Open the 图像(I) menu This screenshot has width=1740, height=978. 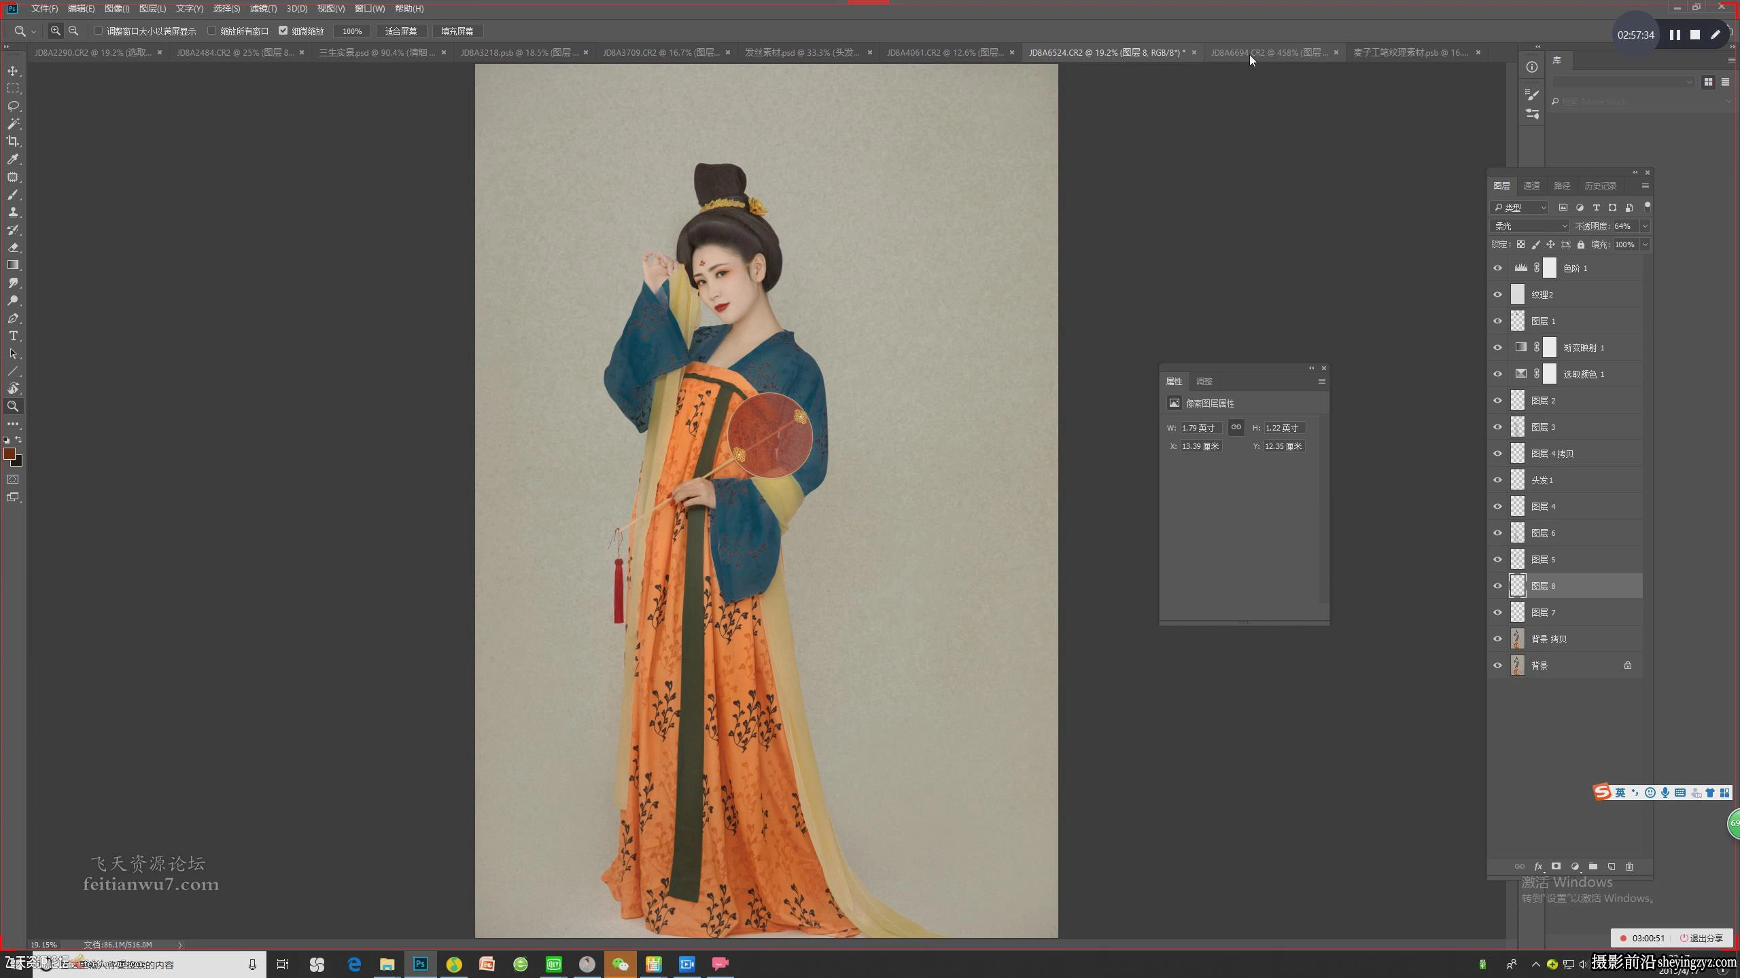[x=117, y=8]
